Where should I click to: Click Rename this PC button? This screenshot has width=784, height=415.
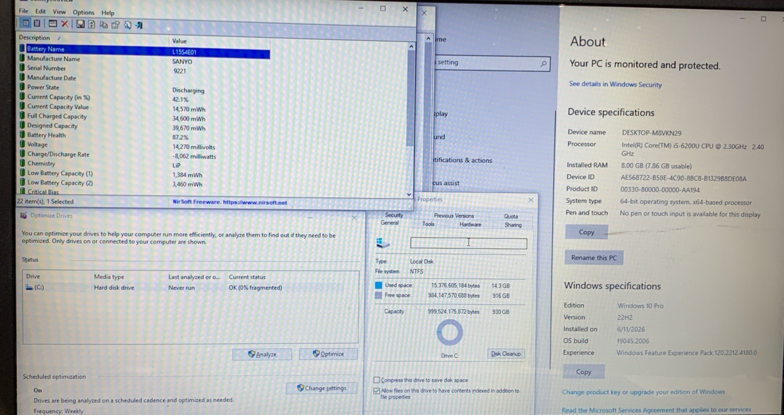point(594,257)
